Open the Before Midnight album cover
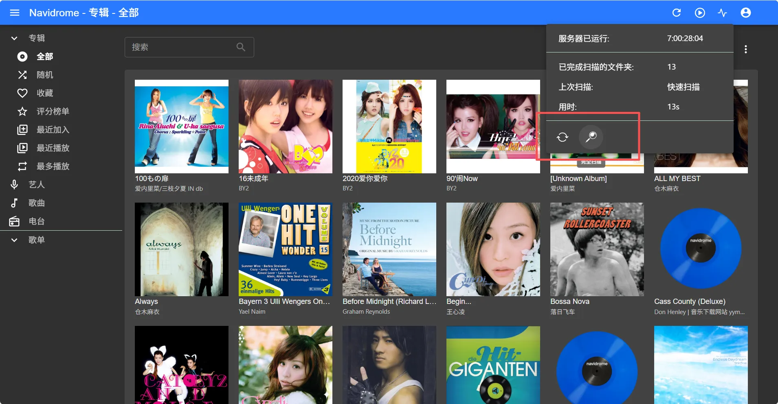Viewport: 778px width, 404px height. pyautogui.click(x=389, y=249)
